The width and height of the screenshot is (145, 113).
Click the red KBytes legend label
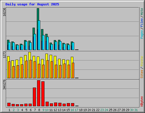click(x=142, y=101)
